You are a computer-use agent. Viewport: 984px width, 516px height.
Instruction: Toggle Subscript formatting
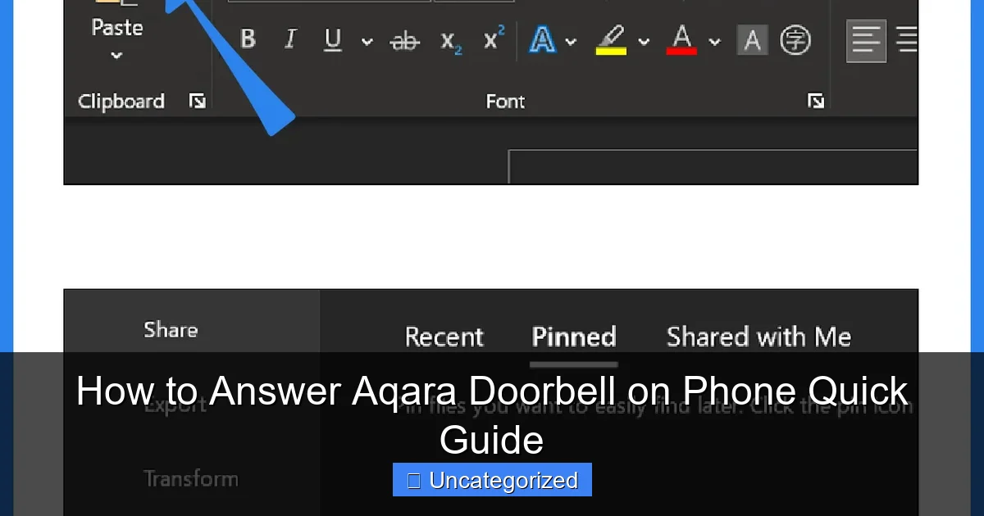(x=449, y=43)
